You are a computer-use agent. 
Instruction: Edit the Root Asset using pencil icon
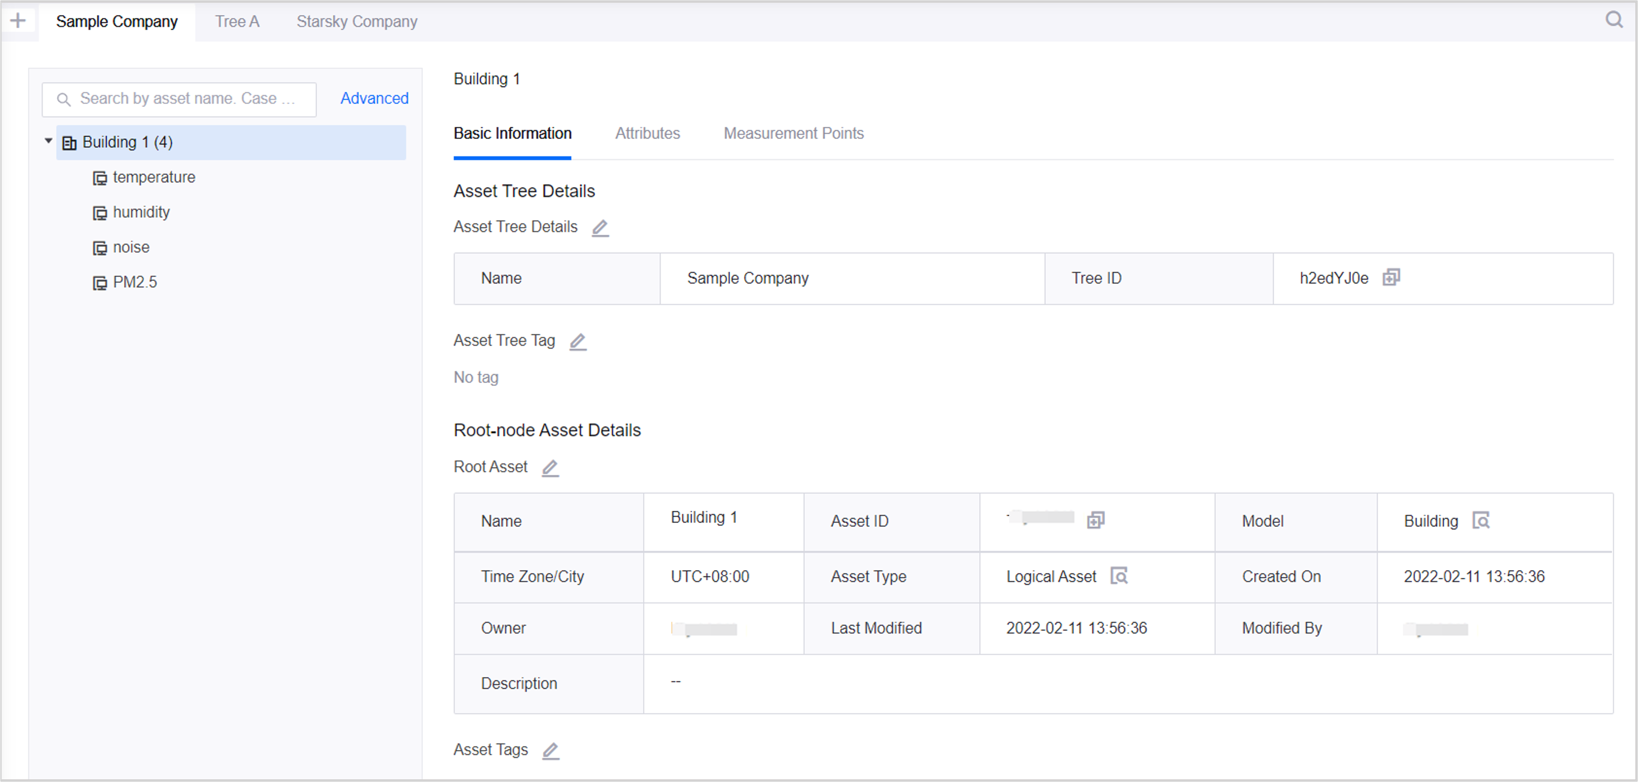tap(550, 468)
